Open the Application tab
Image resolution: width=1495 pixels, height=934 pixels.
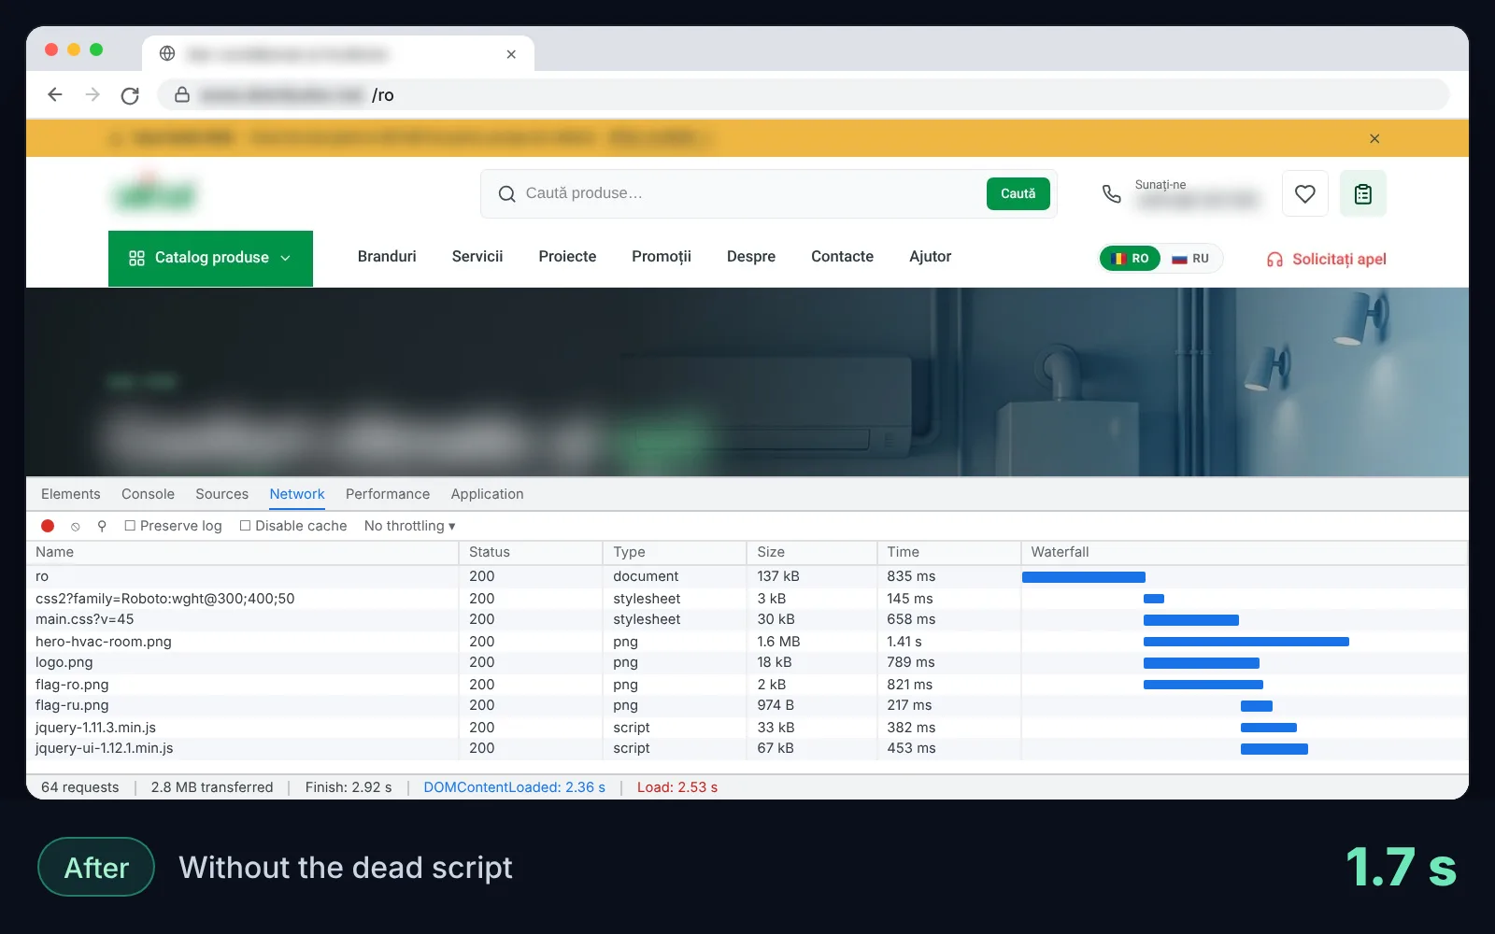pos(487,494)
